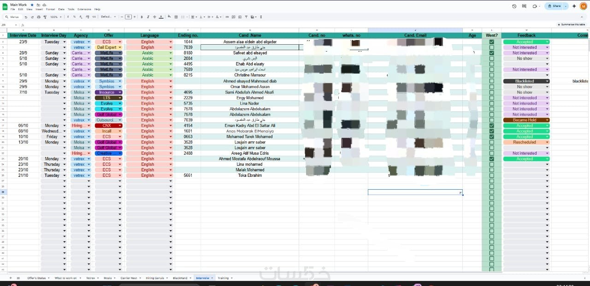Viewport: 590px width, 286px height.
Task: Toggle the Went? checkbox for Safwat abd elsayed
Action: (491, 53)
